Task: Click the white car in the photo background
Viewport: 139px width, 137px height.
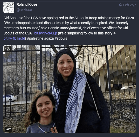Action: [10, 98]
